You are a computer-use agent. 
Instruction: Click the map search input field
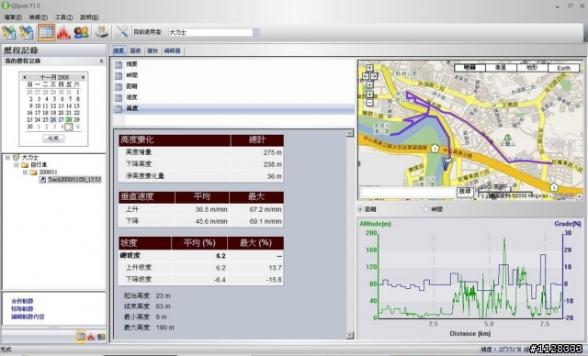pyautogui.click(x=408, y=192)
